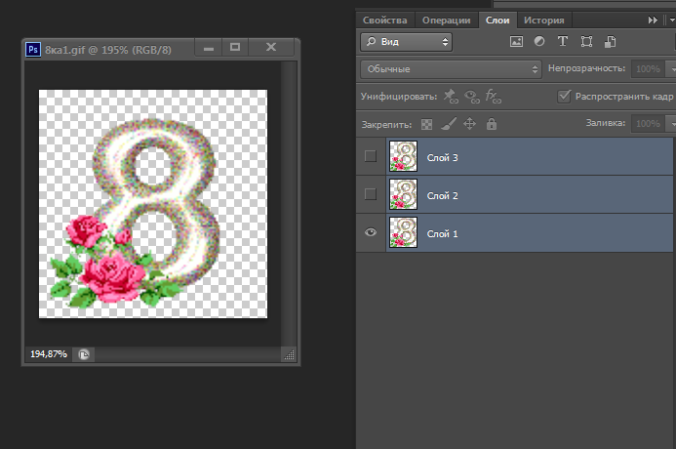Open the Свойства tab
Screen dimensions: 676x449
[385, 20]
